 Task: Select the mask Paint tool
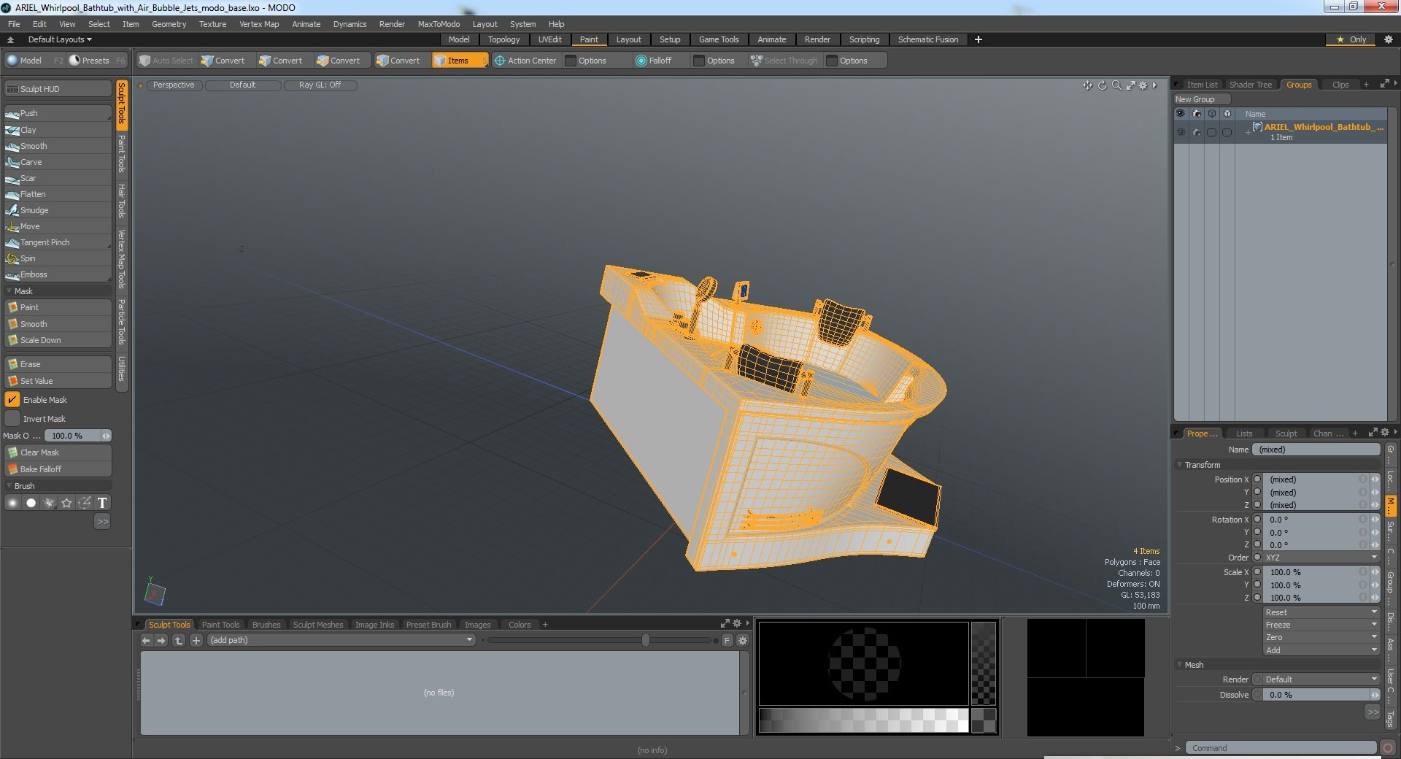[58, 307]
